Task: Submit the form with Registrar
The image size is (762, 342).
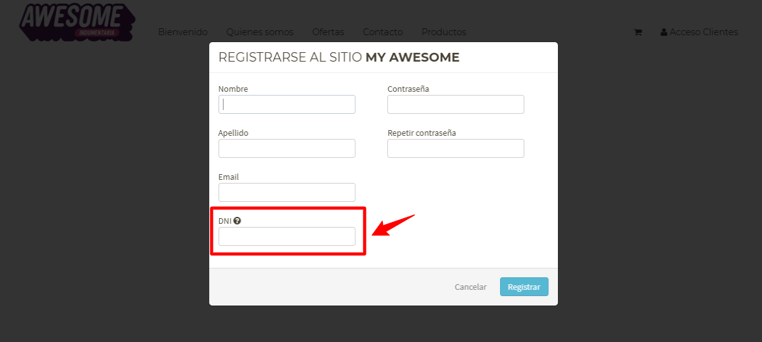Action: [x=524, y=287]
